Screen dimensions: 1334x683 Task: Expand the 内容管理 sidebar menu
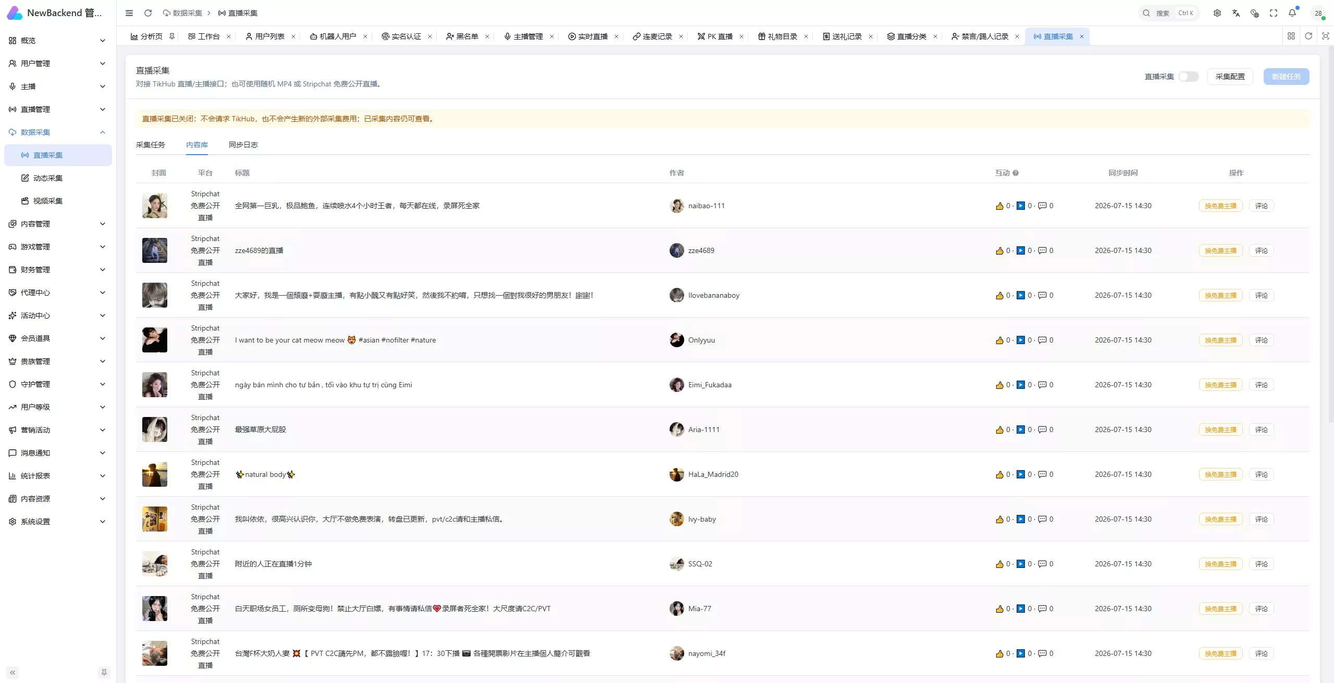pos(57,224)
